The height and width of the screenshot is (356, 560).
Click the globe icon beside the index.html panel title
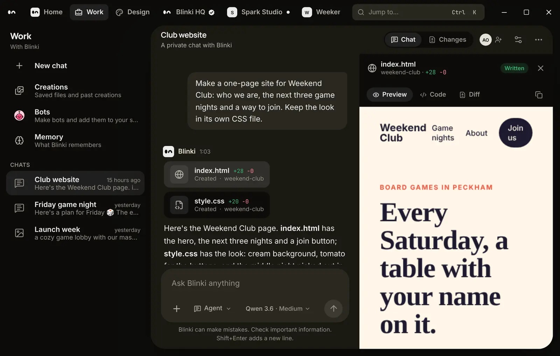click(x=372, y=68)
